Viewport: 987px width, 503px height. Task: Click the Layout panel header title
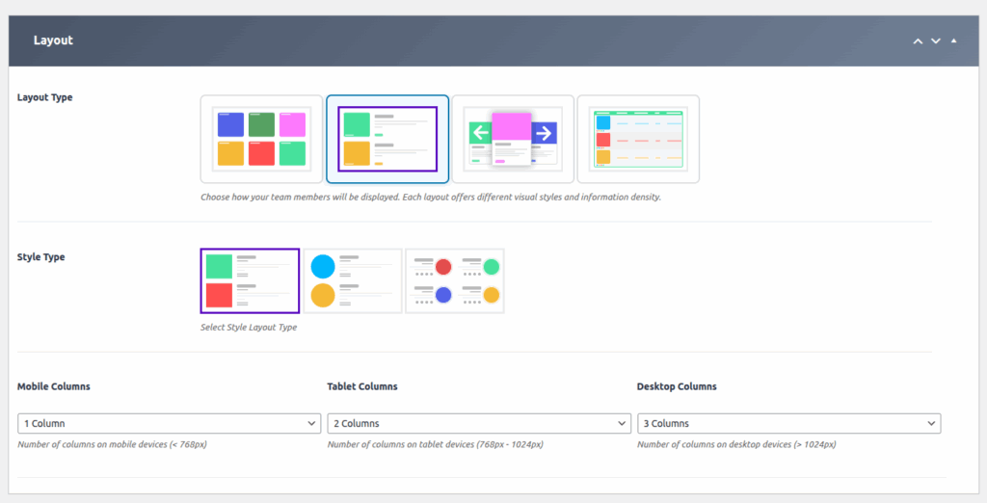click(53, 41)
